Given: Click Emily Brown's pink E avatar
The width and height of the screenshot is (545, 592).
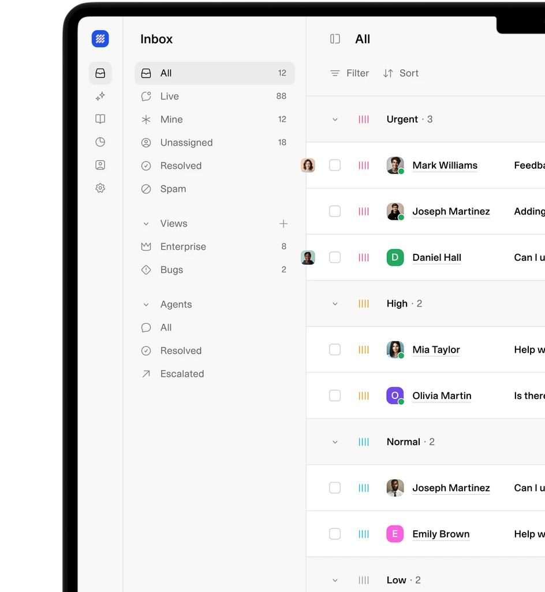Looking at the screenshot, I should pyautogui.click(x=395, y=534).
